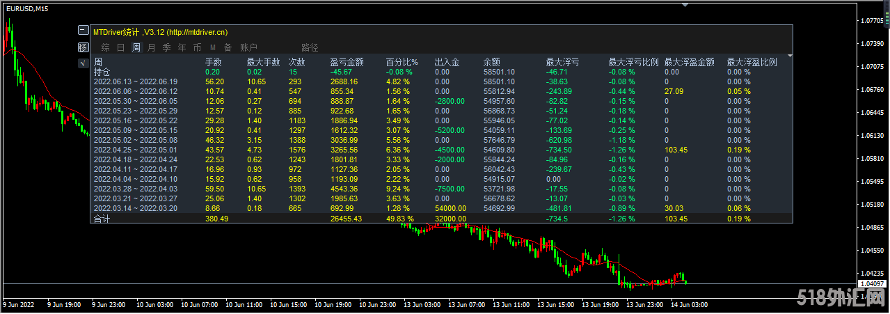This screenshot has height=314, width=890.
Task: Open the 备 notes tab
Action: coord(228,48)
